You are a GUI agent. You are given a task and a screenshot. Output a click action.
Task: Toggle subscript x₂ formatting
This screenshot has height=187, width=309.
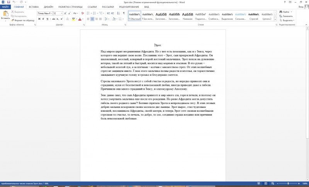click(x=58, y=19)
